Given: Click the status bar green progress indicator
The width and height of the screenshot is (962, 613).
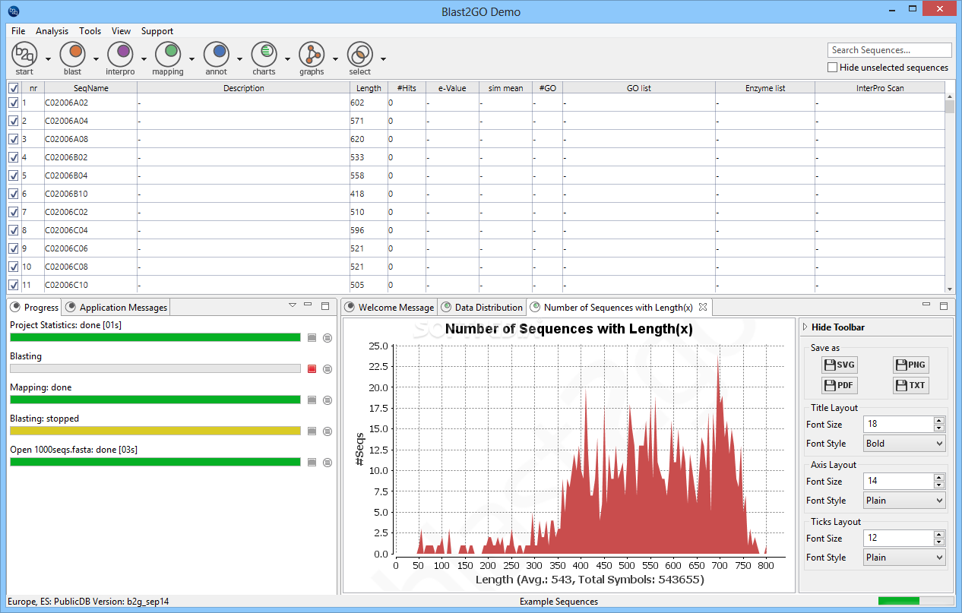Looking at the screenshot, I should click(x=915, y=601).
